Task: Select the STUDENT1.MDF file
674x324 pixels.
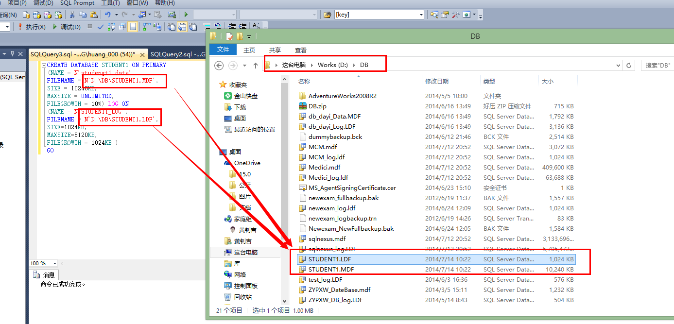Action: pyautogui.click(x=331, y=269)
